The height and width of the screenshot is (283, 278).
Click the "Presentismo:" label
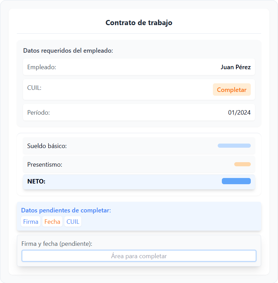pyautogui.click(x=45, y=165)
